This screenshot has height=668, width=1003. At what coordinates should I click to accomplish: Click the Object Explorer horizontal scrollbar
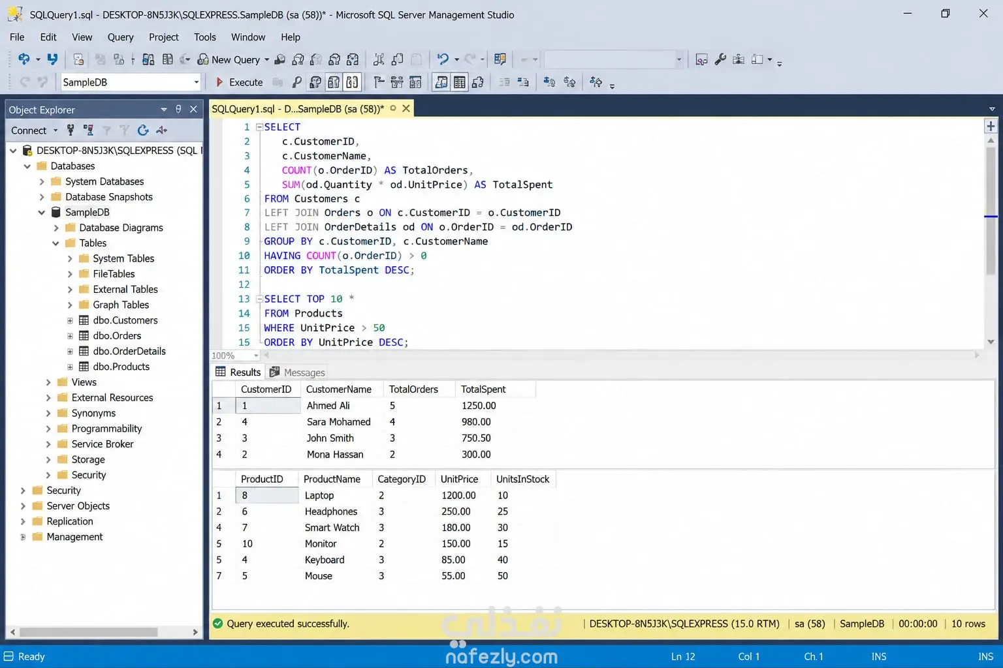[88, 632]
